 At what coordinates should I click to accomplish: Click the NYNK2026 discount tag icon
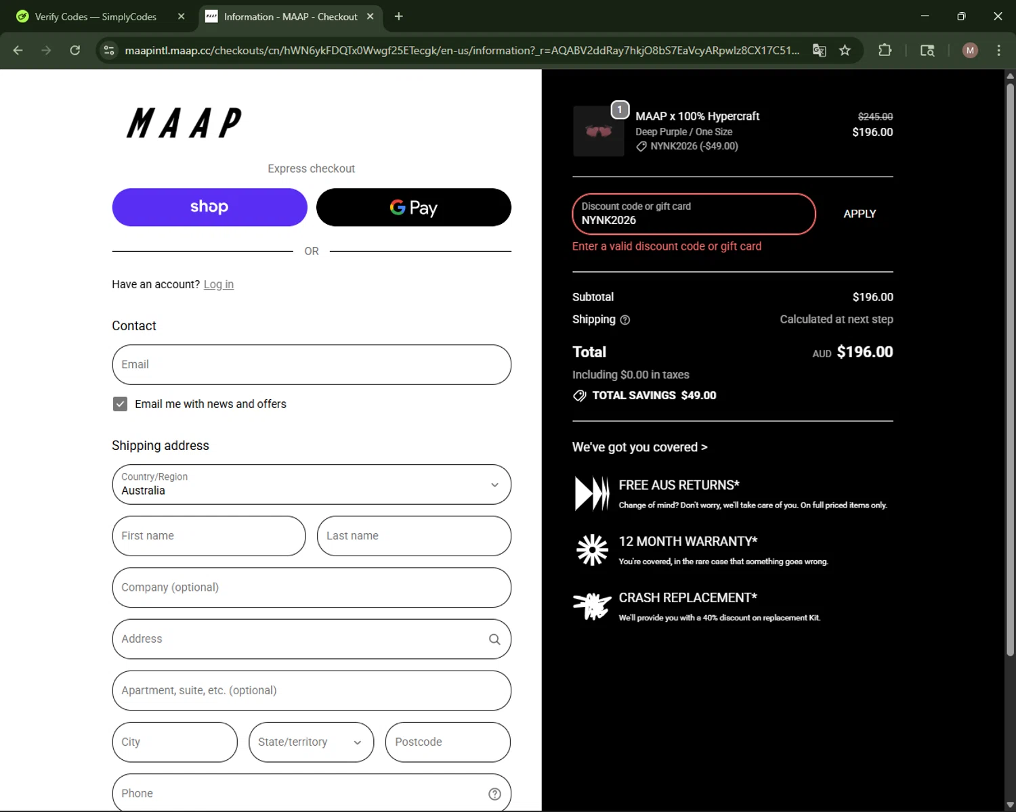(641, 146)
